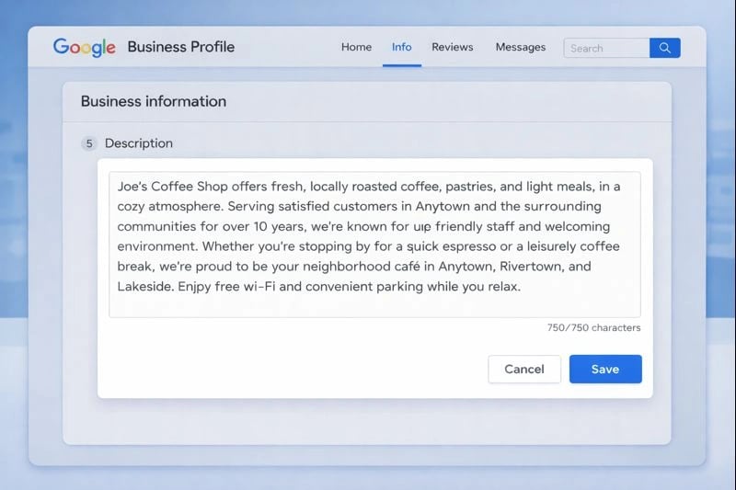Save the business description
The image size is (736, 490).
[605, 369]
